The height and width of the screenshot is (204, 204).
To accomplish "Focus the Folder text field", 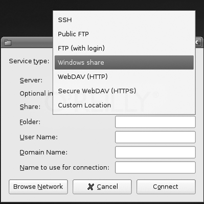I will (x=155, y=122).
